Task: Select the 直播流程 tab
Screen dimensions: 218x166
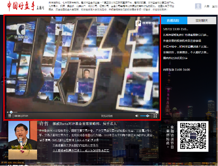Action: click(173, 20)
